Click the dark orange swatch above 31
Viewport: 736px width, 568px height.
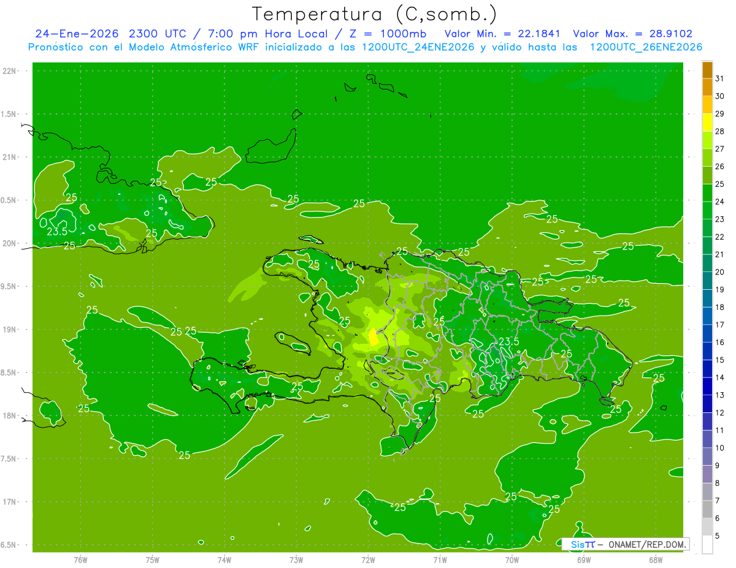[707, 70]
